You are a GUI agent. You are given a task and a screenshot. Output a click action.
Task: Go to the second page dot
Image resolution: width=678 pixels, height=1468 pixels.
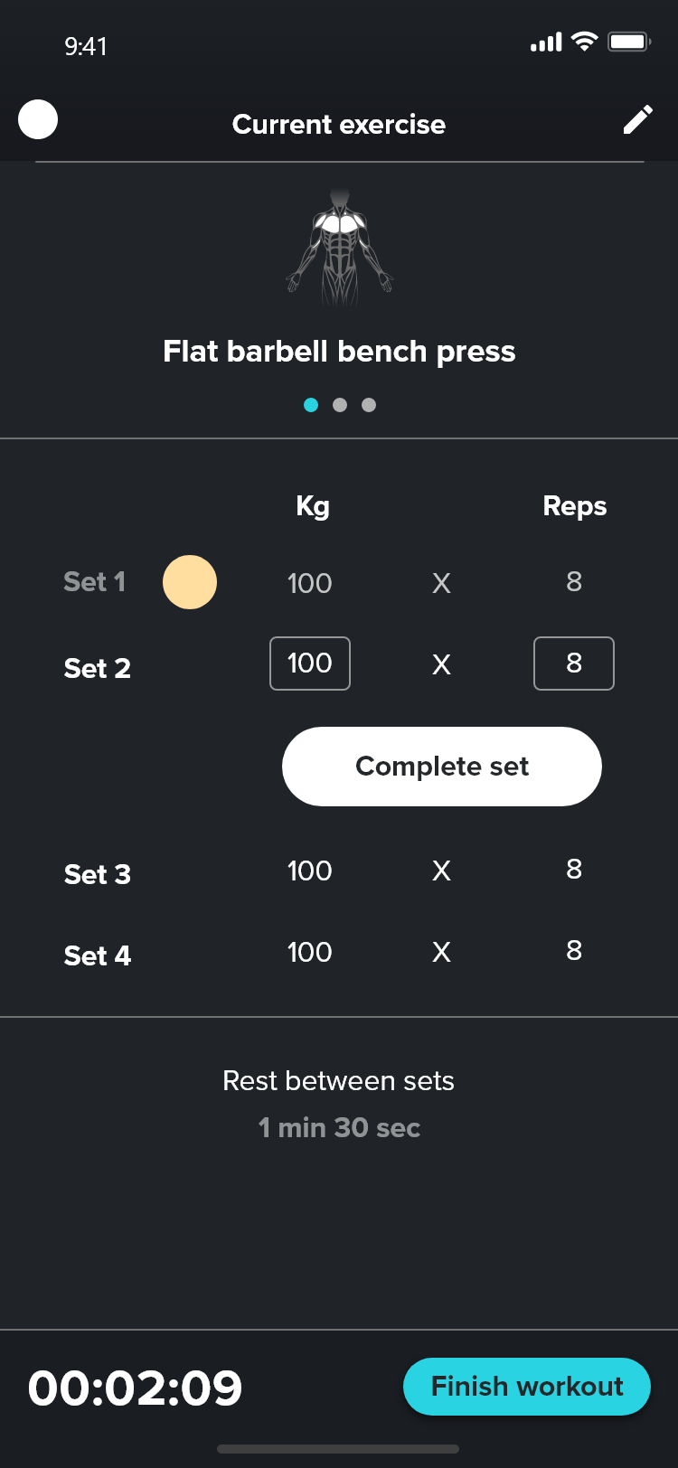click(340, 405)
